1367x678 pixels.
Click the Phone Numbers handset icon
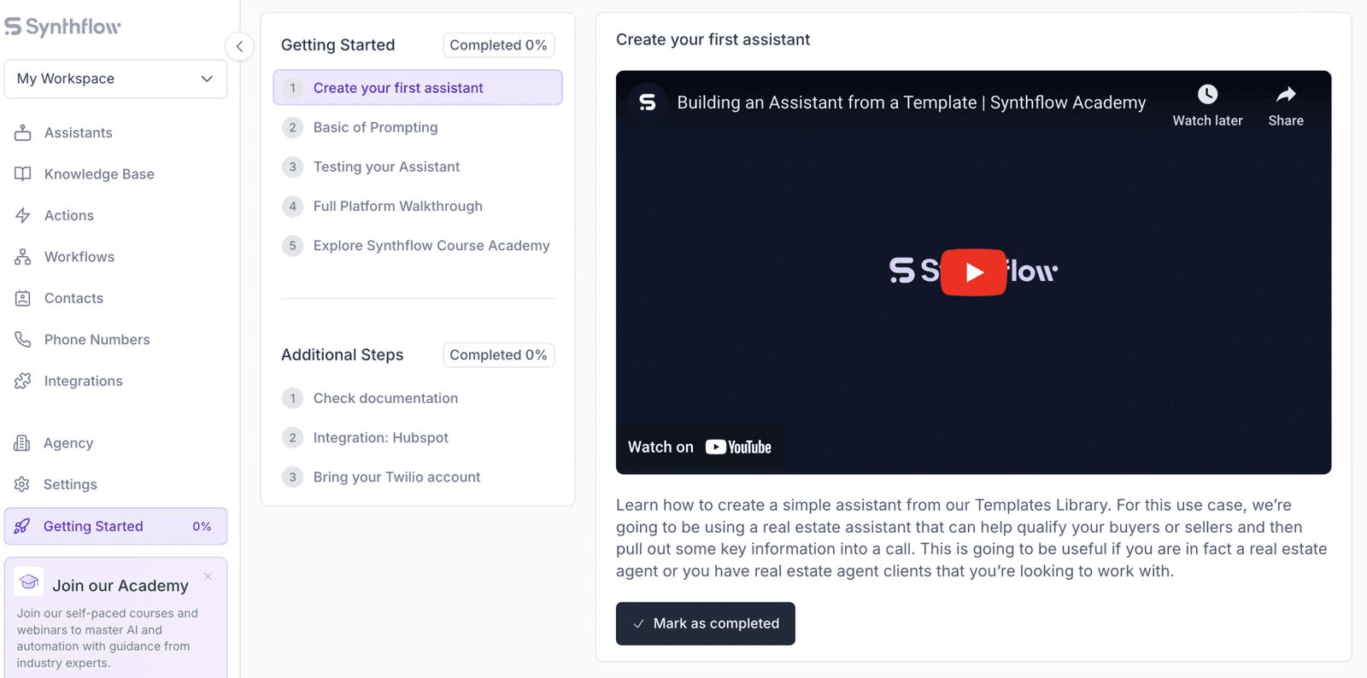[x=23, y=339]
